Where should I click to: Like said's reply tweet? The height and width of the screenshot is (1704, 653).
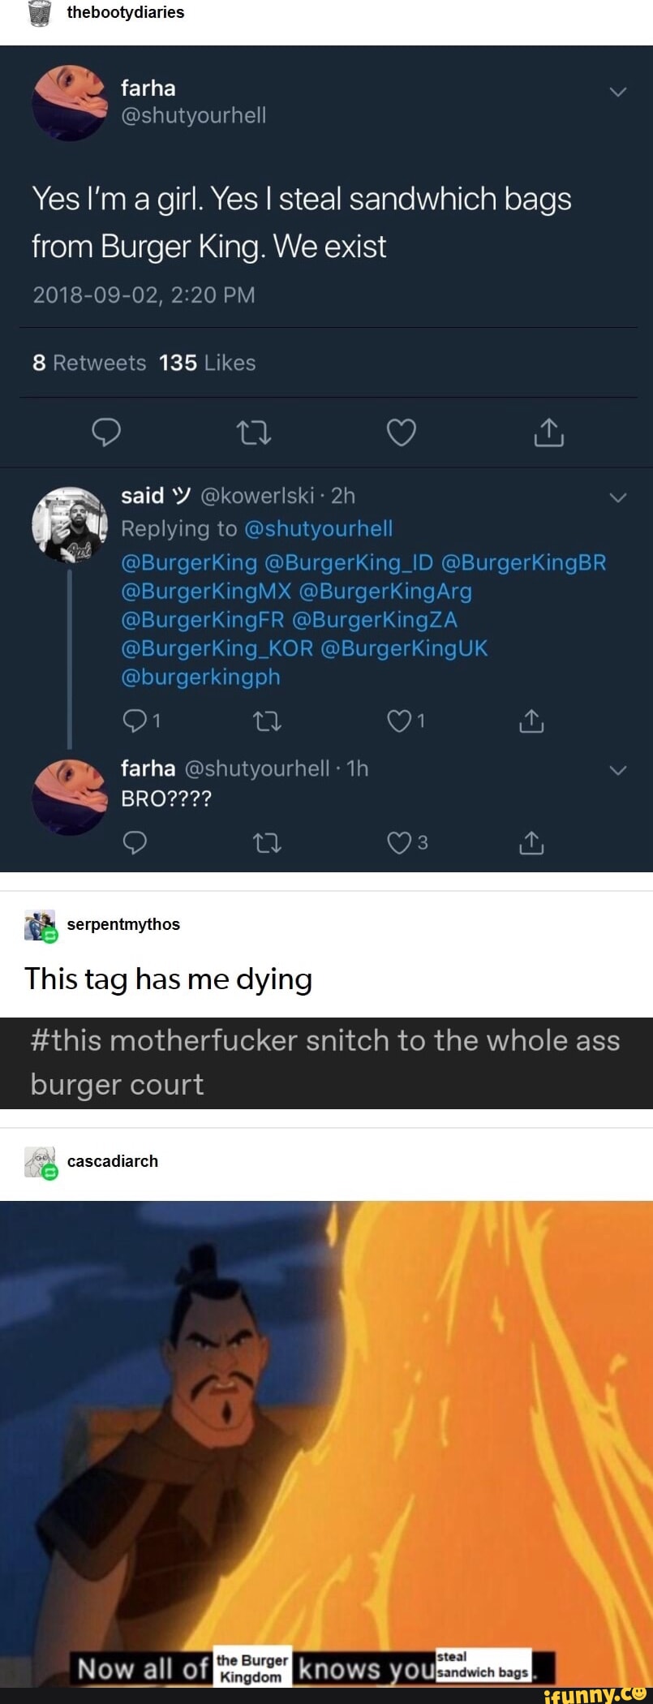pyautogui.click(x=399, y=721)
